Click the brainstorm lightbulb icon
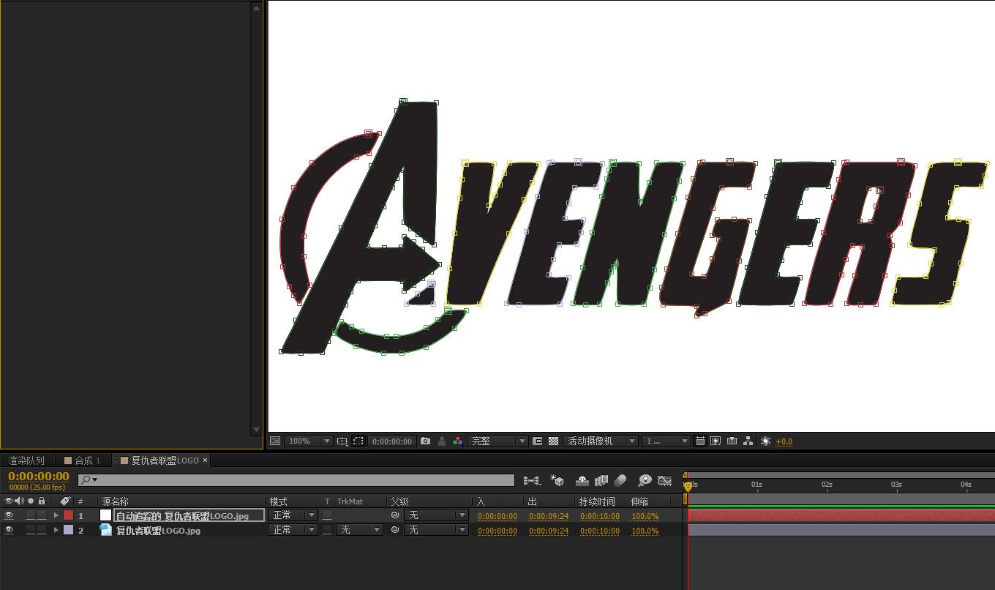 pyautogui.click(x=645, y=480)
